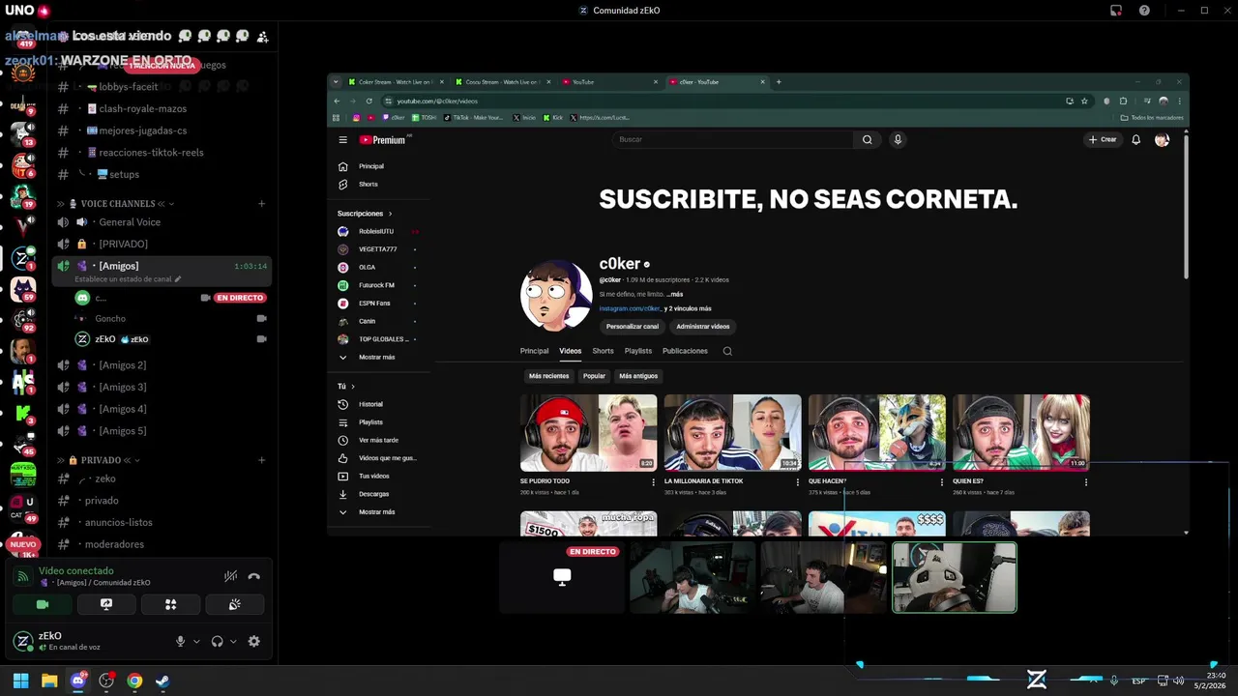1238x696 pixels.
Task: Open Discord user settings gear
Action: click(x=253, y=641)
